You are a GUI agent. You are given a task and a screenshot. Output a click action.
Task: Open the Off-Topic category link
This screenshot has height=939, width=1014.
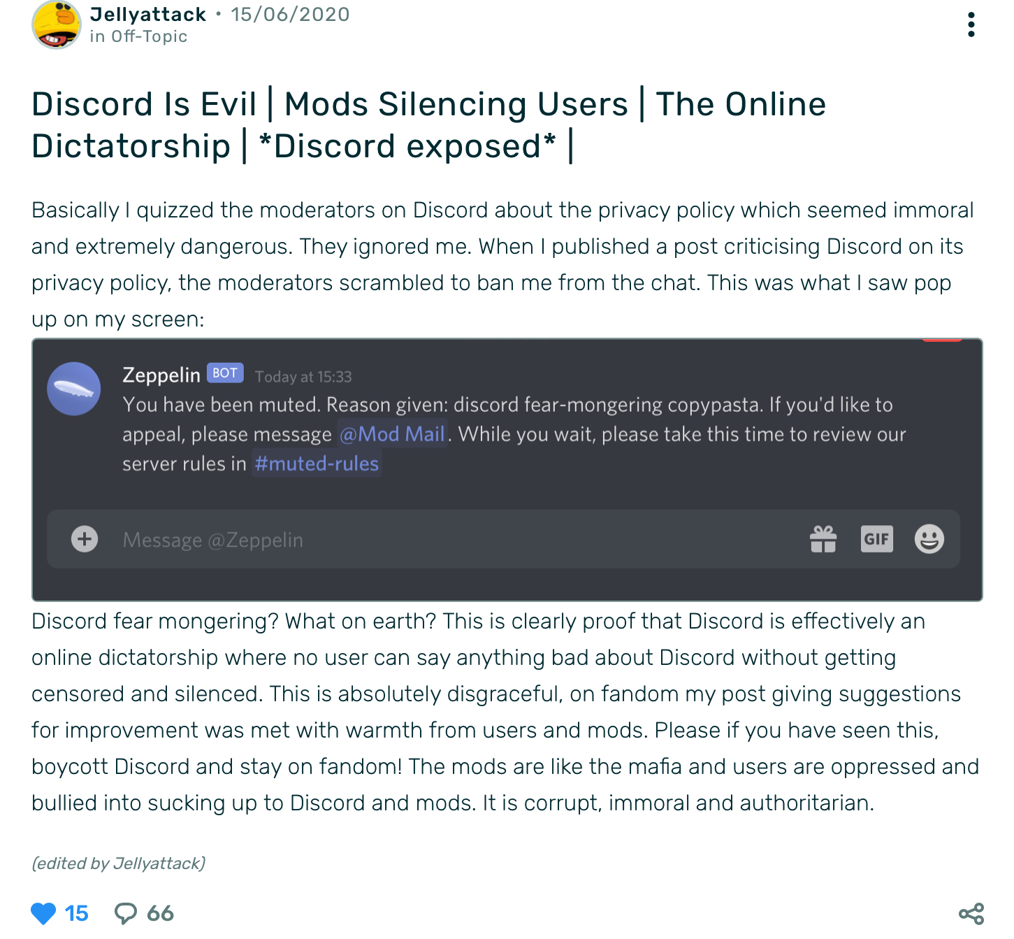coord(149,36)
